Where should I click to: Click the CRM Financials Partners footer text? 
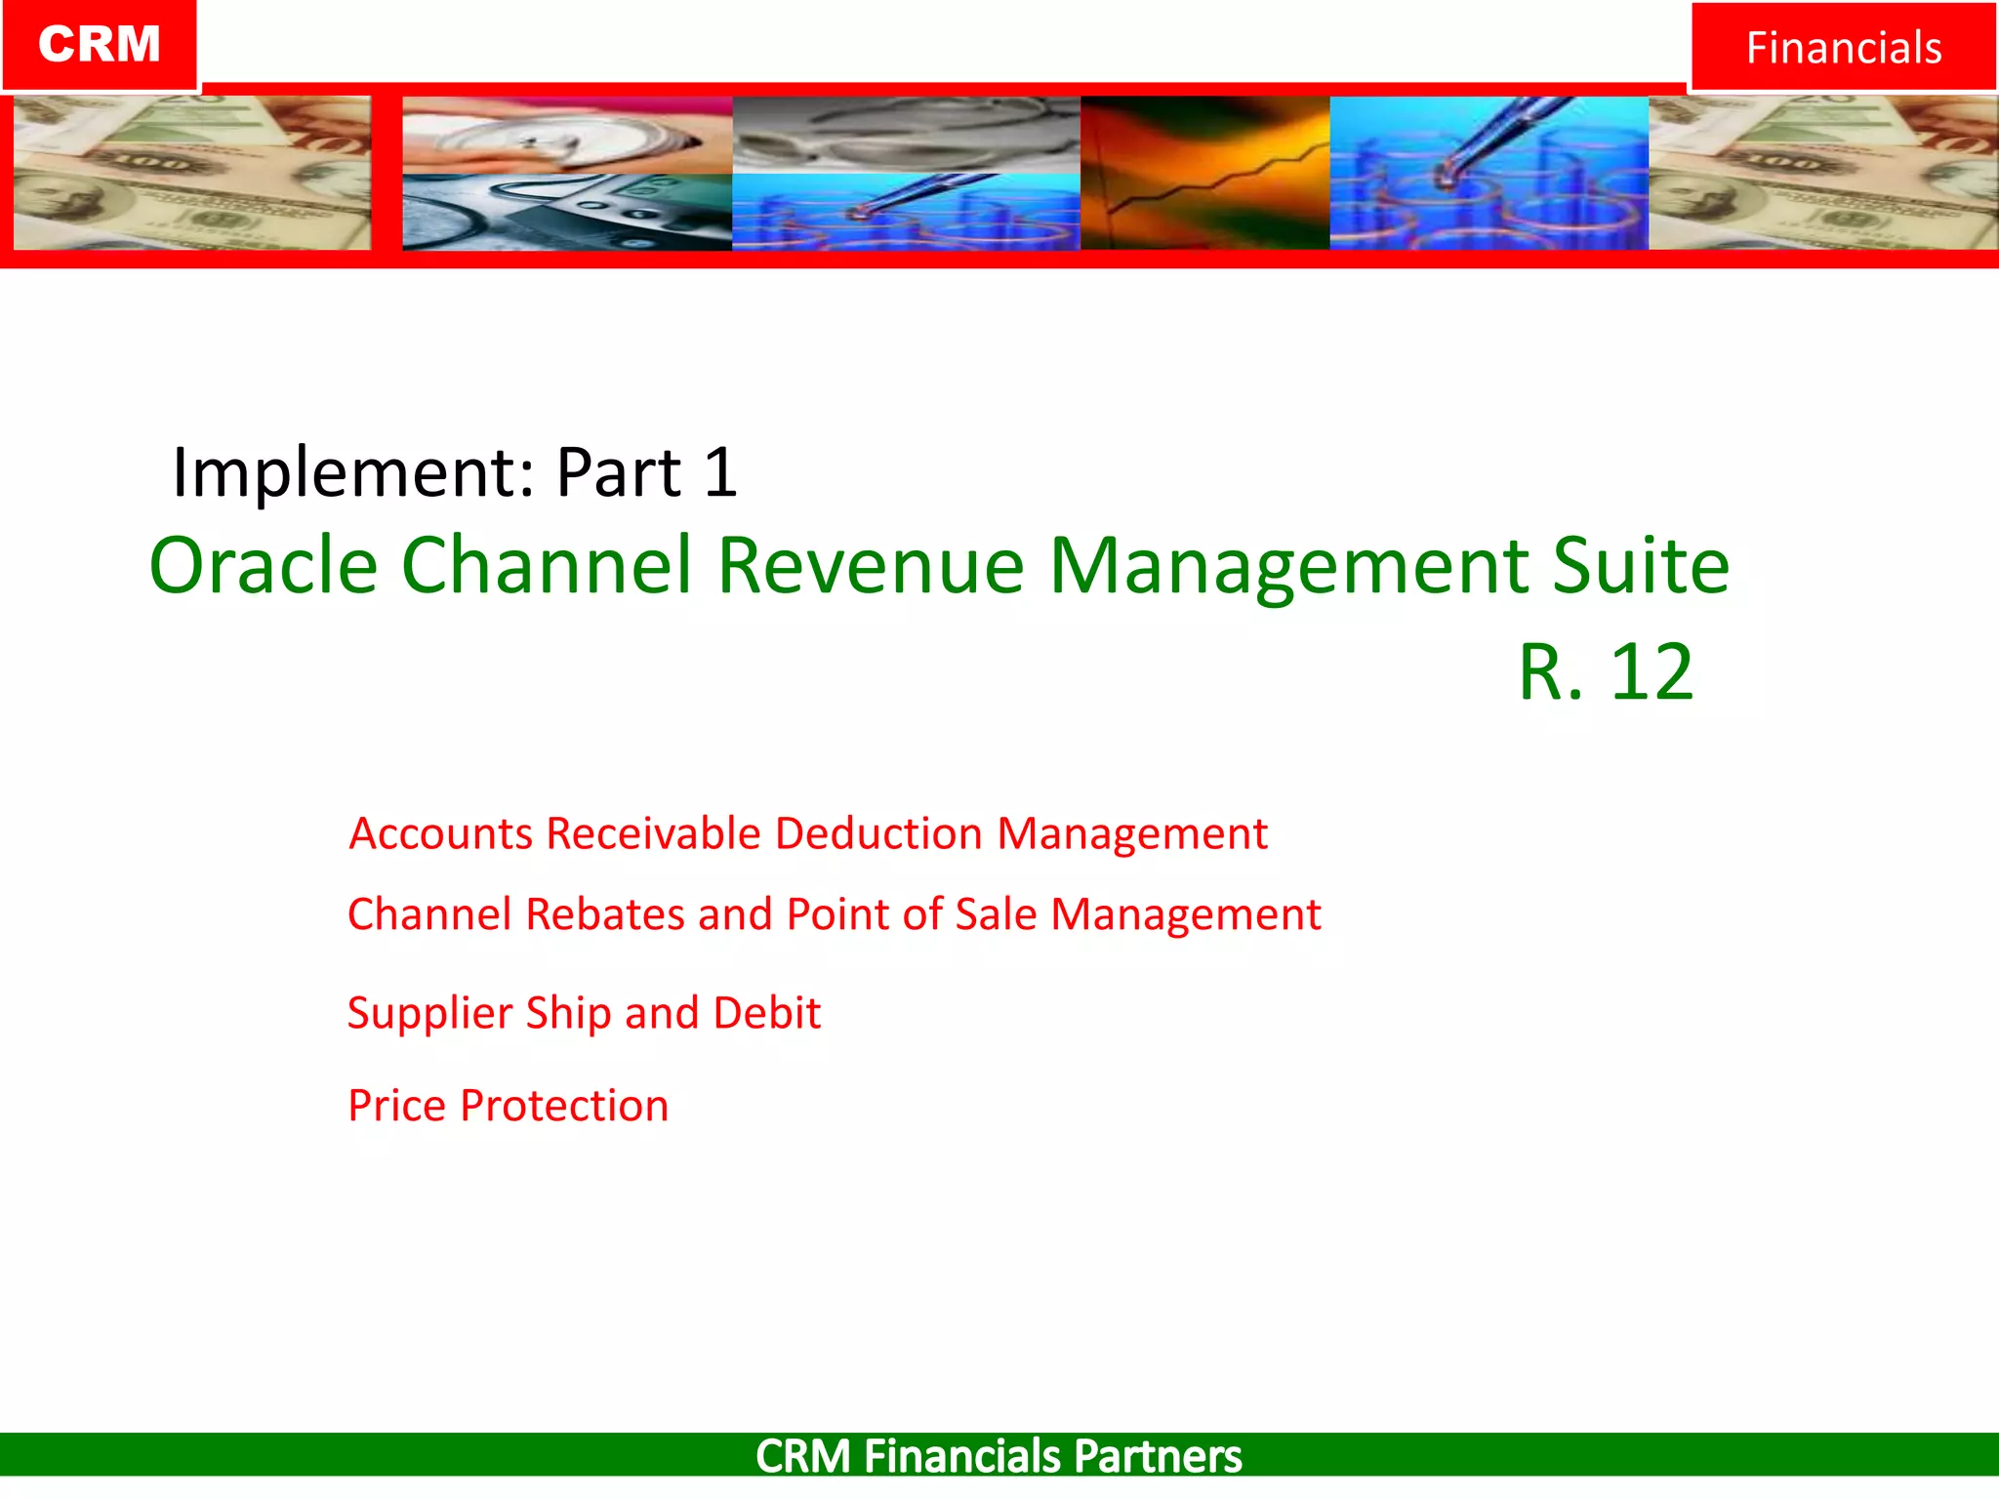(x=999, y=1455)
